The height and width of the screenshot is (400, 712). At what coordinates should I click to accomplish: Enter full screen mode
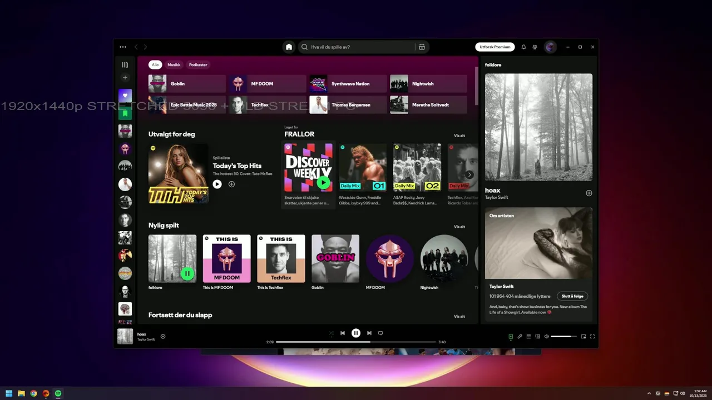pos(592,337)
